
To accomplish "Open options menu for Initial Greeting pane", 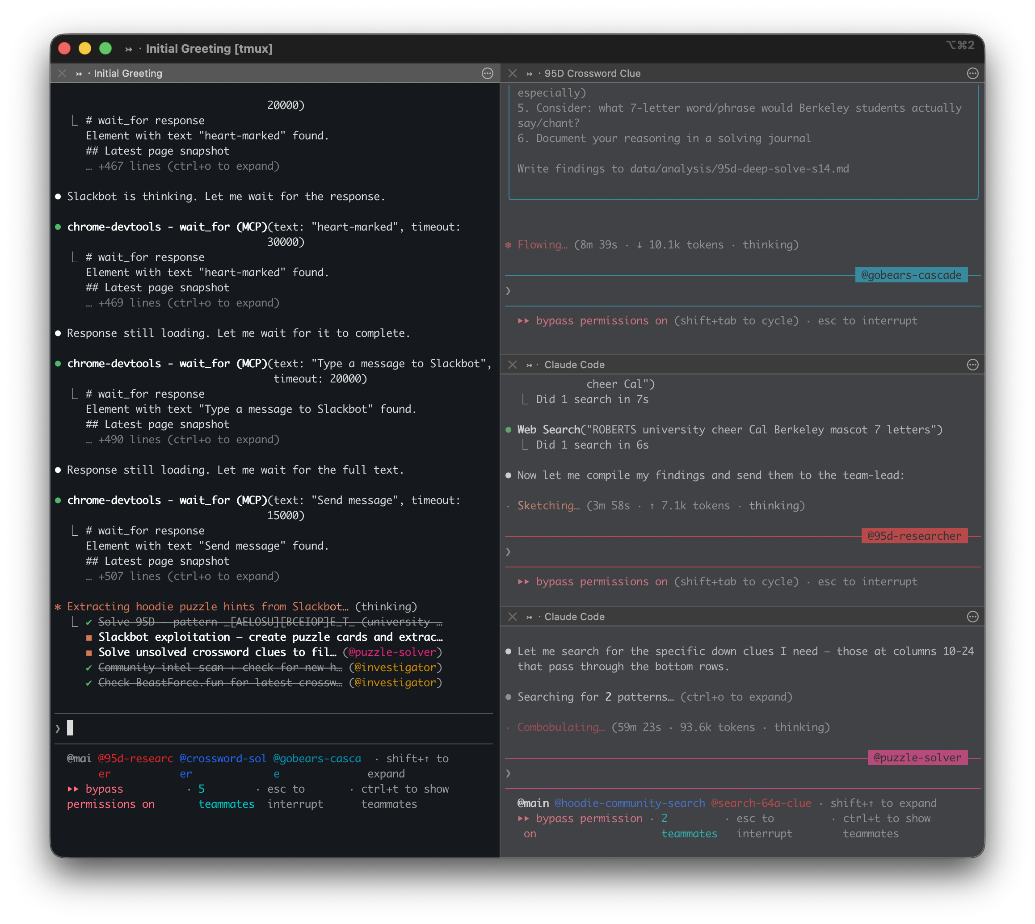I will point(487,74).
